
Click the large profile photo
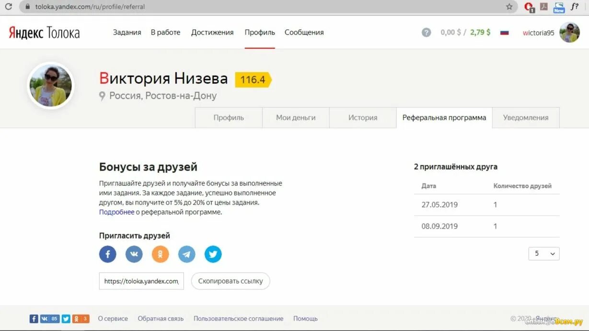click(51, 86)
